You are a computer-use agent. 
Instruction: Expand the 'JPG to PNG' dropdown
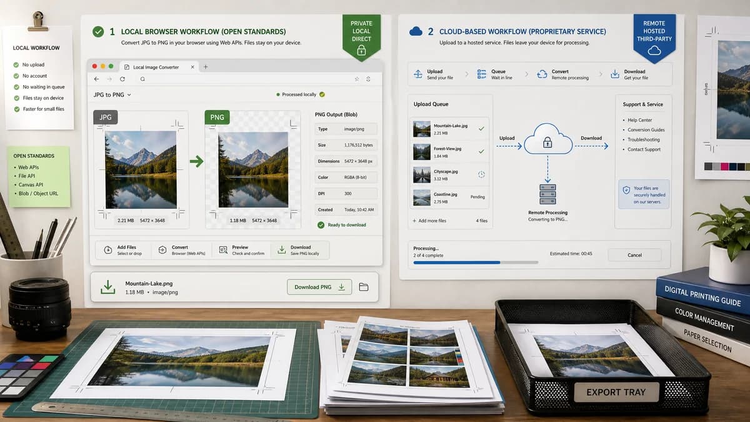tap(112, 95)
